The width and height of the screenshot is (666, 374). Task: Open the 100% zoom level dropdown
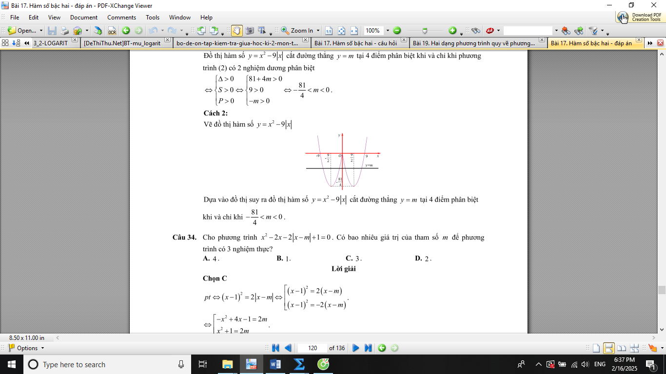[x=388, y=31]
